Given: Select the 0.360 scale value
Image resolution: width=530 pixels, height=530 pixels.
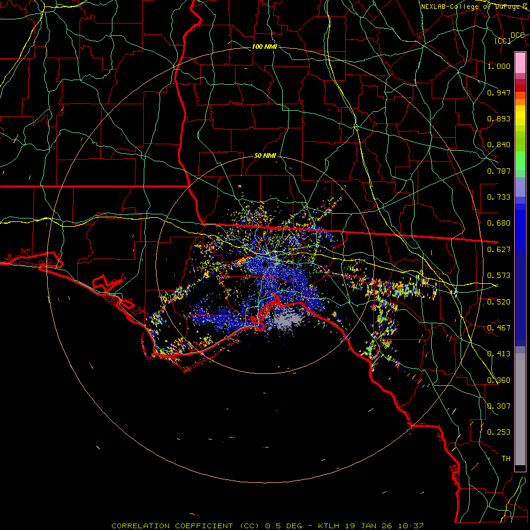Looking at the screenshot, I should point(499,380).
